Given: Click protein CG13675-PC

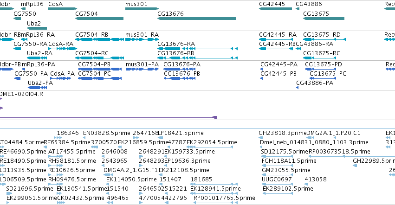Looking at the screenshot, I should [328, 74].
